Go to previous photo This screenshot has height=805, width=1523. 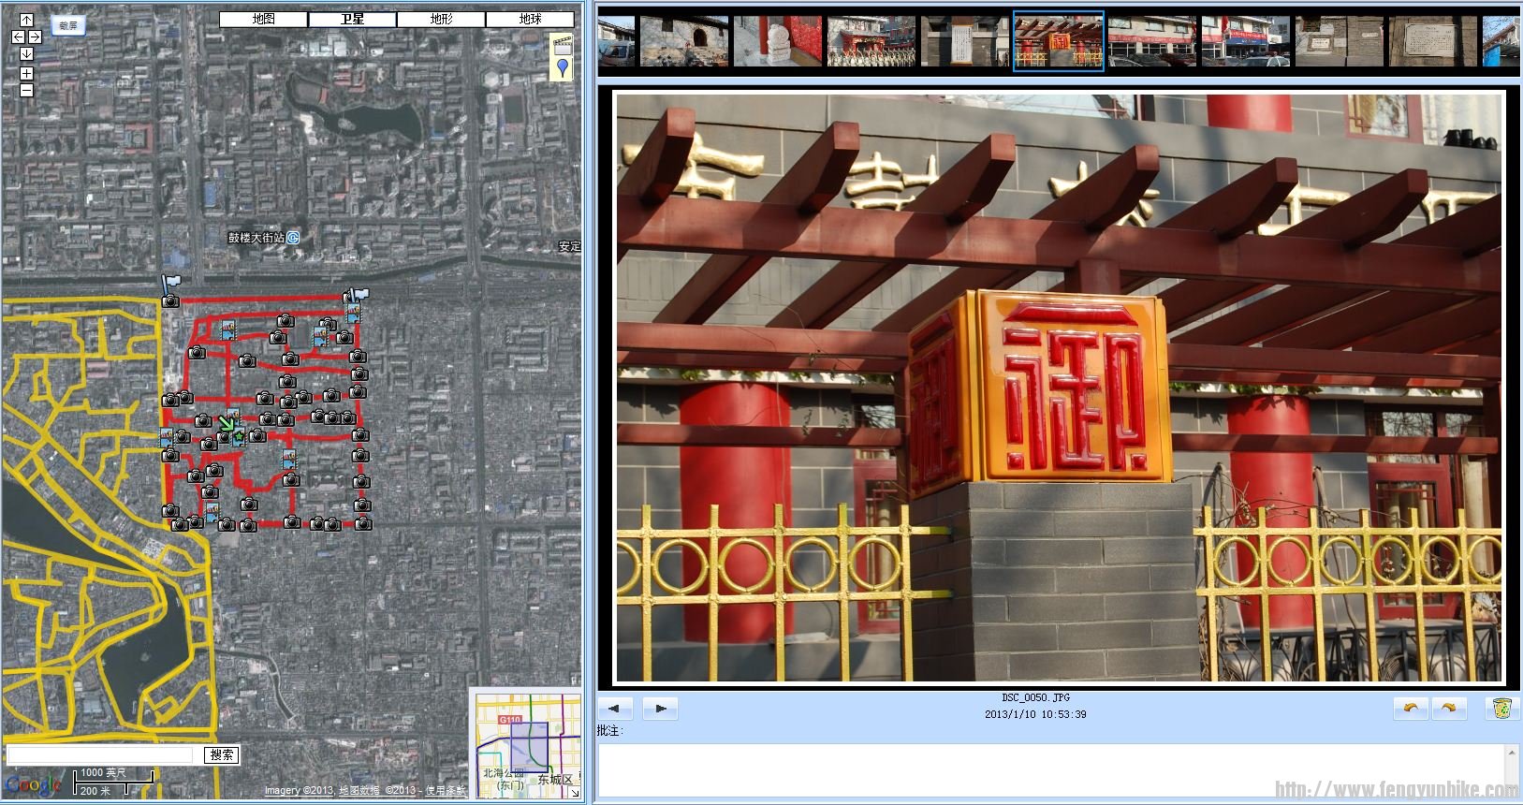click(x=615, y=709)
